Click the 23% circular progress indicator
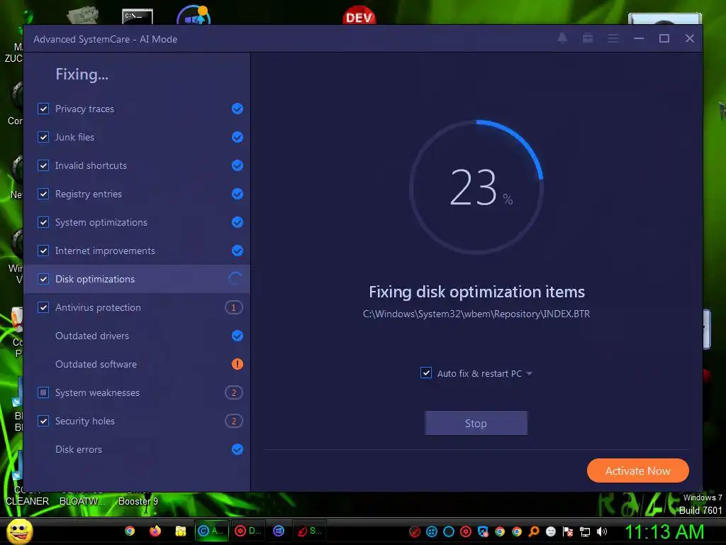The height and width of the screenshot is (545, 726). coord(476,187)
